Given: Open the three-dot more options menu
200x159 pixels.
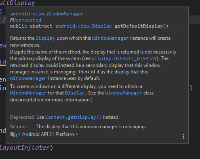Looking at the screenshot, I should (x=183, y=136).
